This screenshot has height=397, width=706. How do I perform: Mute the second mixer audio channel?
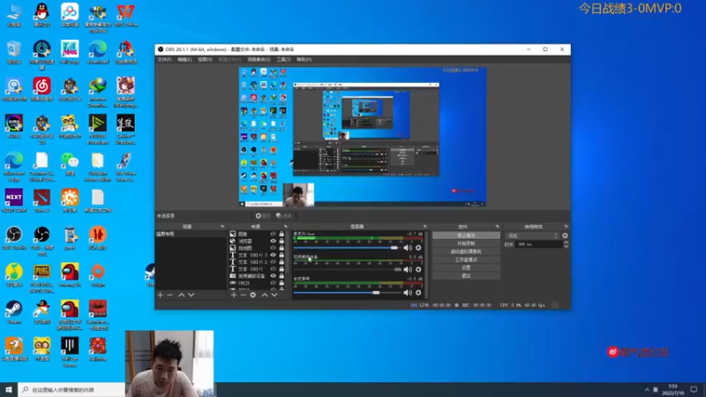(408, 269)
